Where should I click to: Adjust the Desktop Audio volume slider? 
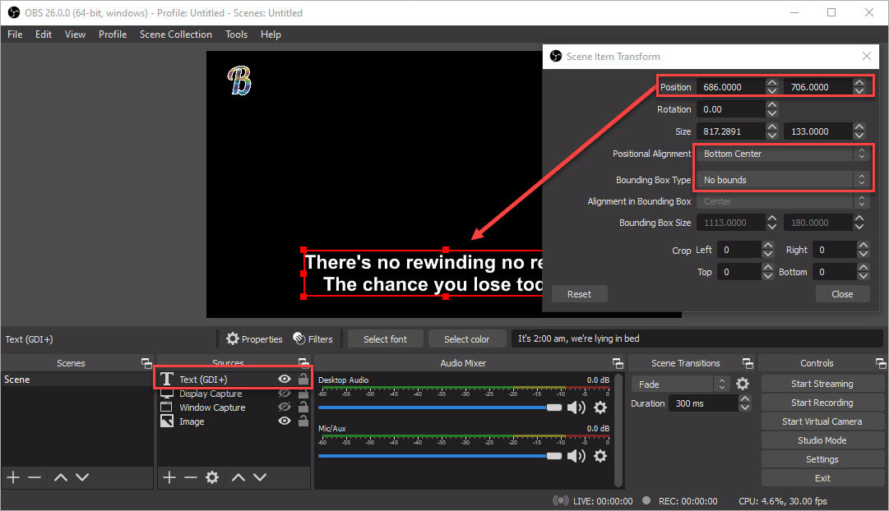[x=440, y=407]
